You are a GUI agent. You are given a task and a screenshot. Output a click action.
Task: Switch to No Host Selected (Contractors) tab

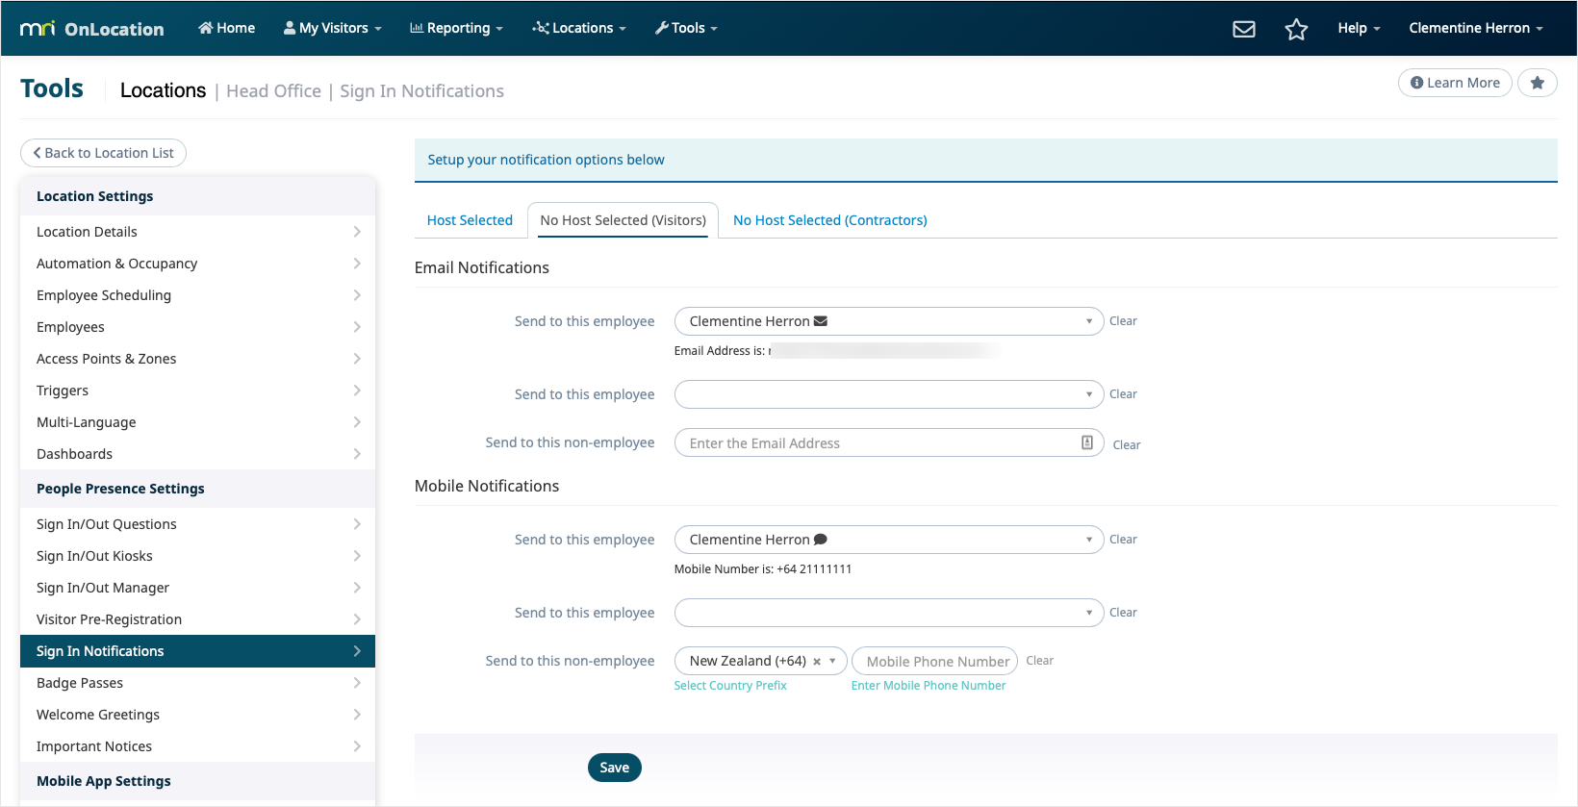[x=830, y=220]
